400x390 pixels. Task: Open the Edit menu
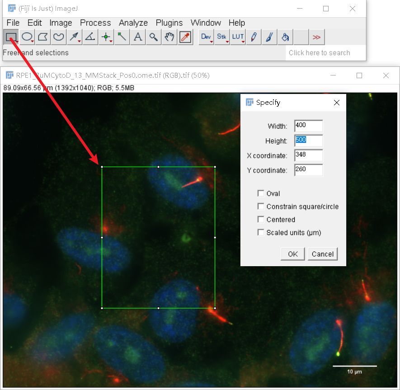[34, 23]
